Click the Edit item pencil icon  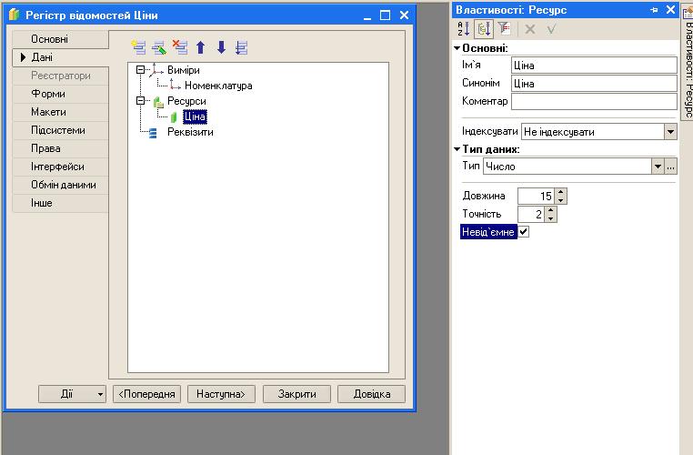coord(159,47)
